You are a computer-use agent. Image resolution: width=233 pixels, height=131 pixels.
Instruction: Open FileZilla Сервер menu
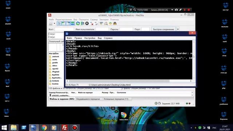click(94, 19)
